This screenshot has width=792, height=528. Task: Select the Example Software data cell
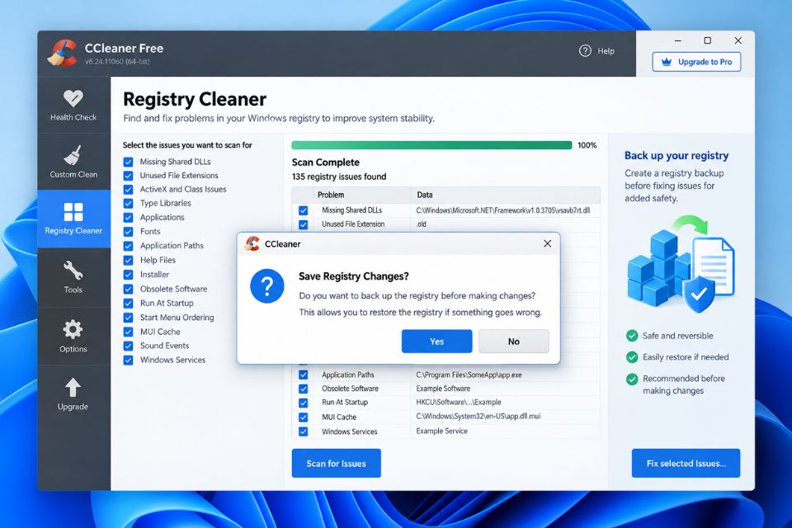(443, 389)
